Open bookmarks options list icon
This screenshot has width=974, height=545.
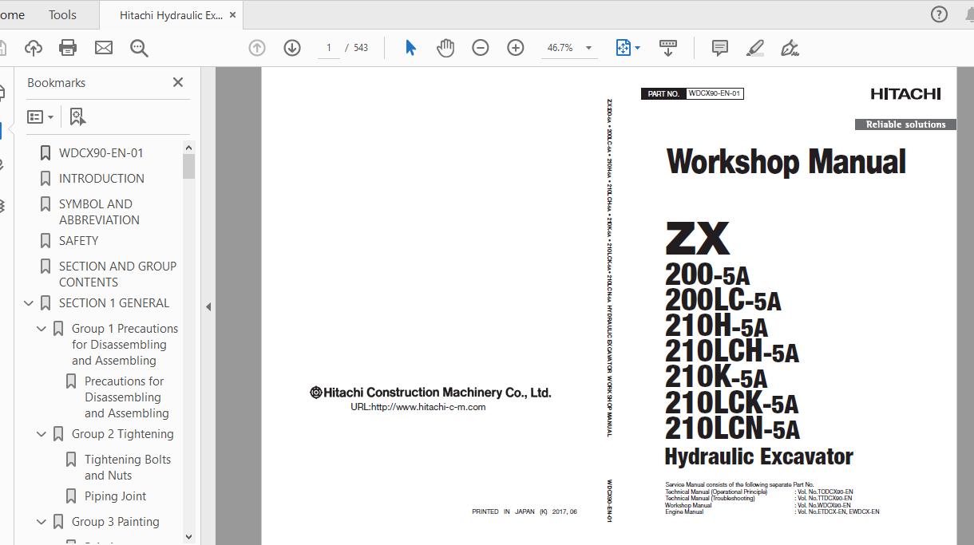coord(40,117)
